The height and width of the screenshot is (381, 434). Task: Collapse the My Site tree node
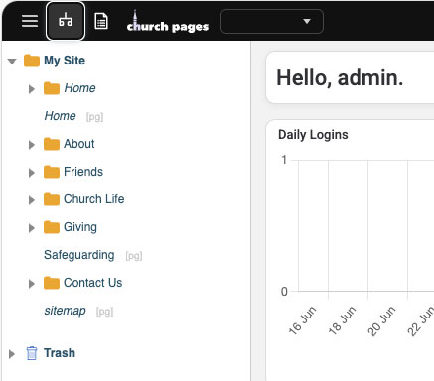[12, 62]
